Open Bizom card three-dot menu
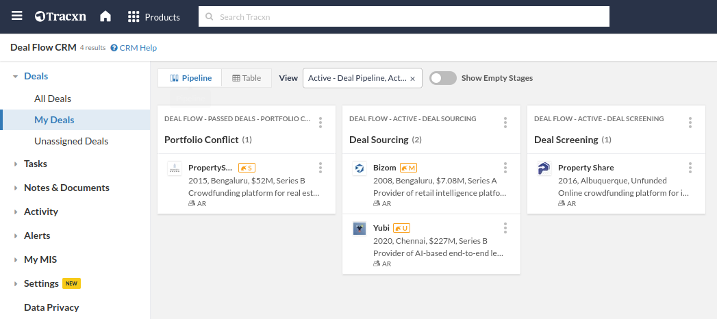717x319 pixels. (x=505, y=168)
